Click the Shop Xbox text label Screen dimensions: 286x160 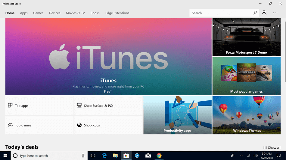(92, 125)
